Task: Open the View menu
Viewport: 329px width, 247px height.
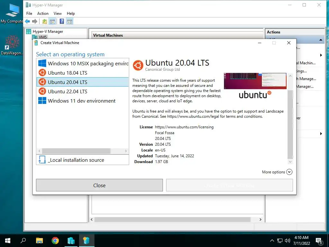Action: click(58, 14)
